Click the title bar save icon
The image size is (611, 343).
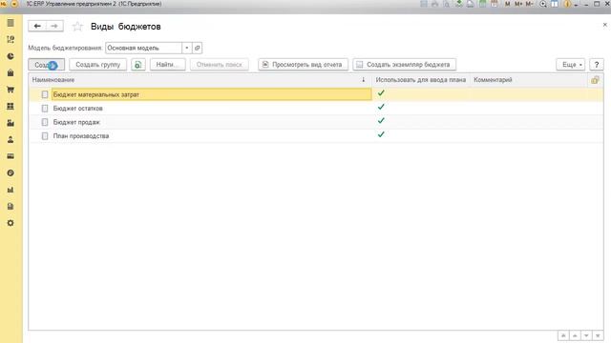pos(424,4)
